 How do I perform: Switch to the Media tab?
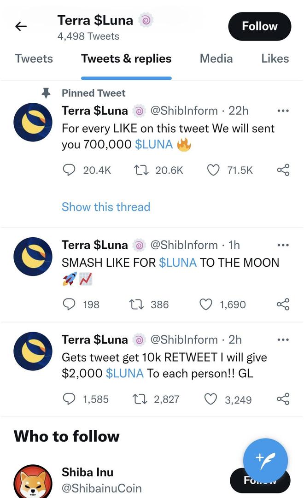click(216, 59)
